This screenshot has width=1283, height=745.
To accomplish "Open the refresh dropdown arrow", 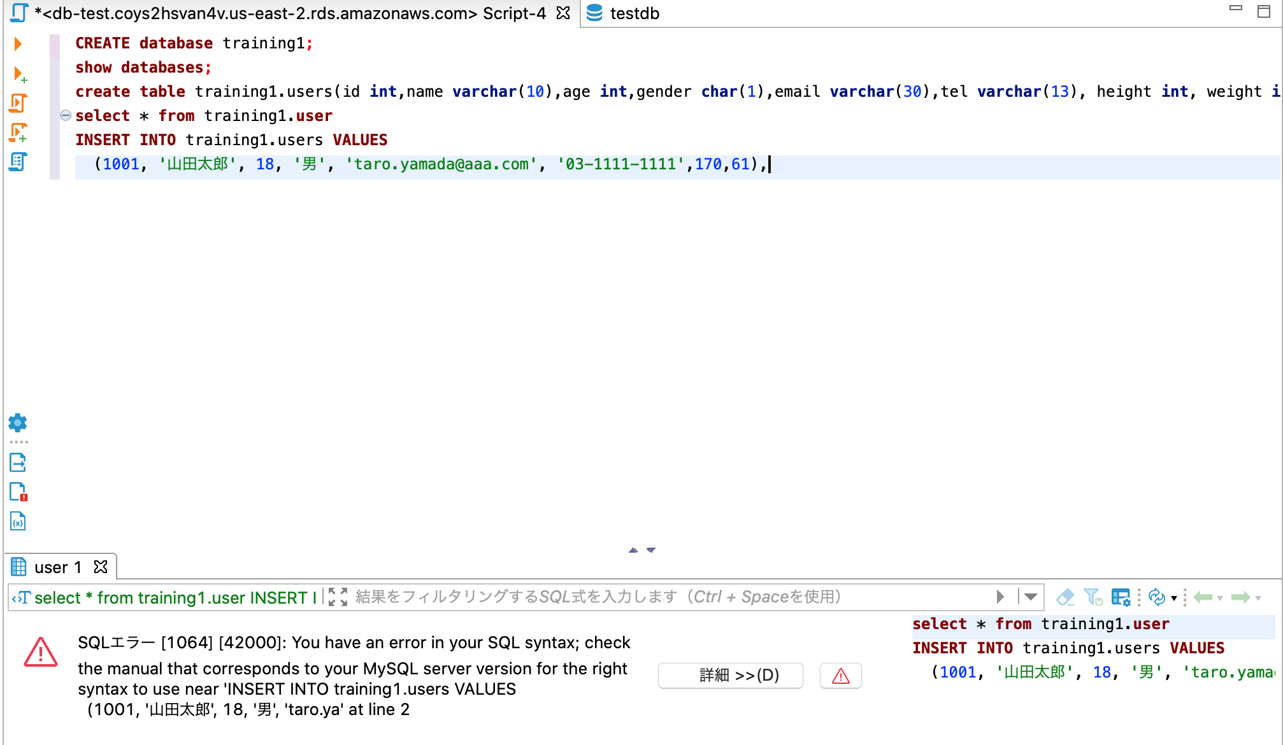I will pos(1174,599).
